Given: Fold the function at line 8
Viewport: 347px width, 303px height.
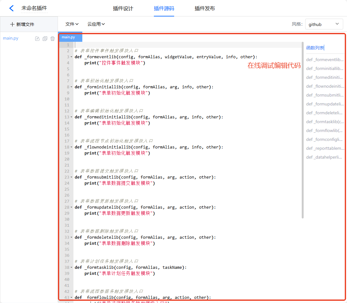Looking at the screenshot, I should [72, 87].
